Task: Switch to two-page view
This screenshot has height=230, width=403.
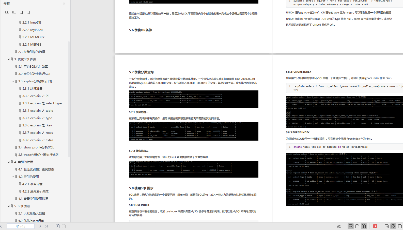Action: tap(364, 226)
